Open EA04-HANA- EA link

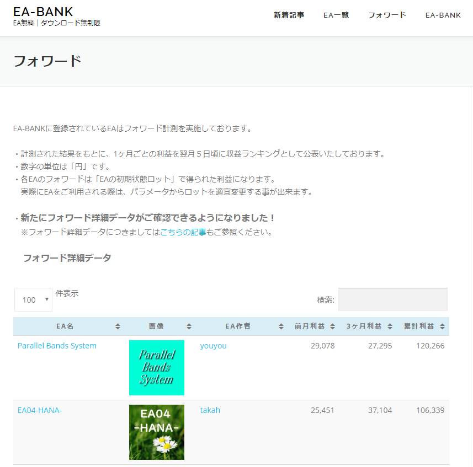40,410
